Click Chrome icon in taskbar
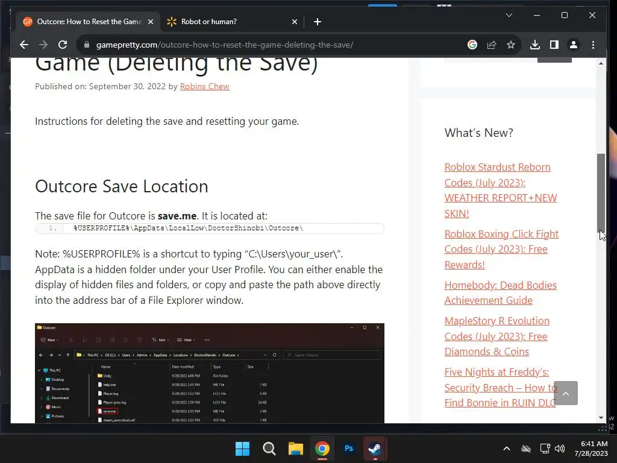This screenshot has height=463, width=617. (322, 449)
